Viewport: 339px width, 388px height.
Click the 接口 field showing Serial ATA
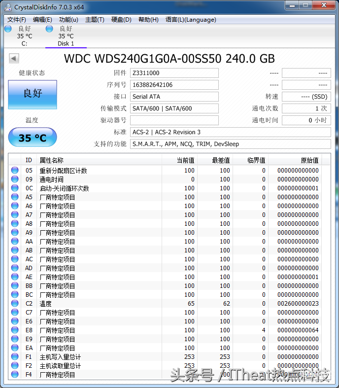pyautogui.click(x=174, y=97)
